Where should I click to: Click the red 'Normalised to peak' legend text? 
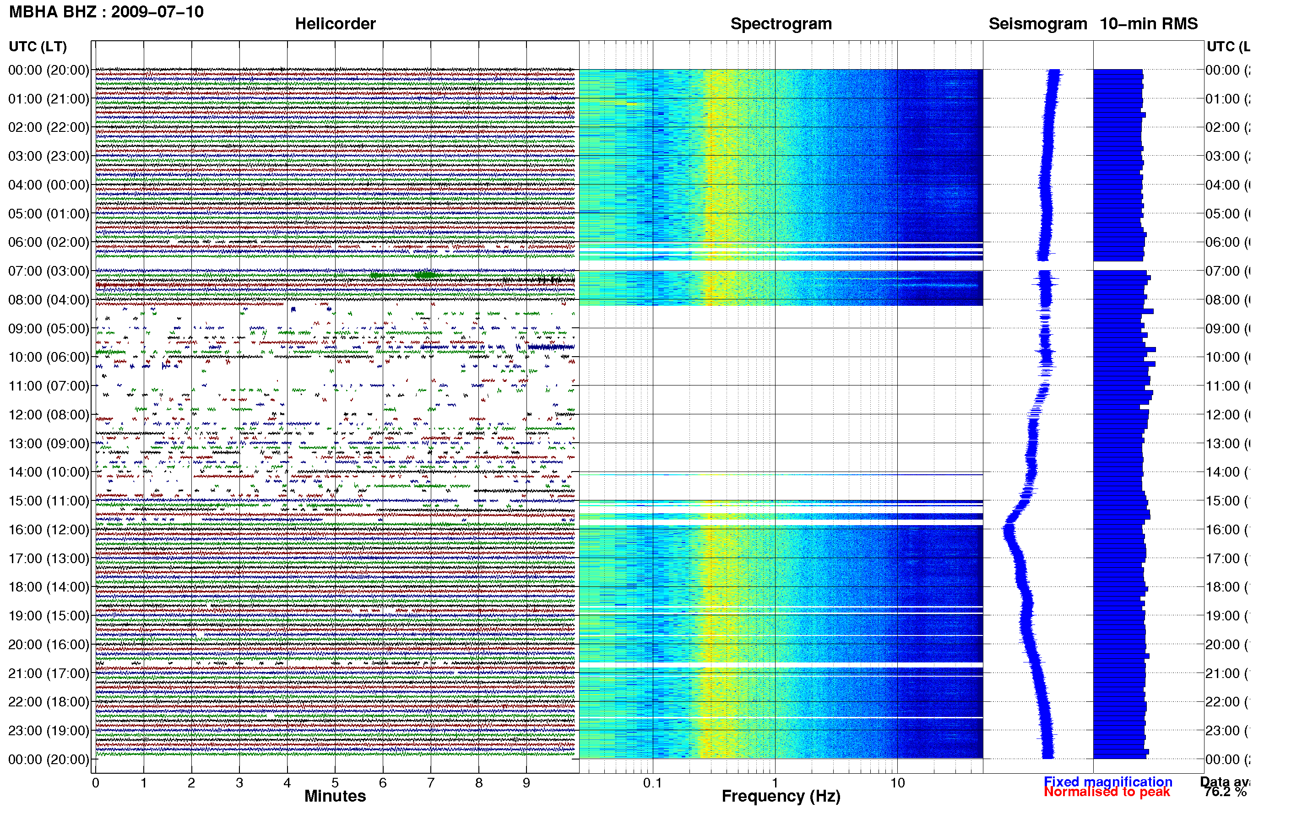(1107, 792)
